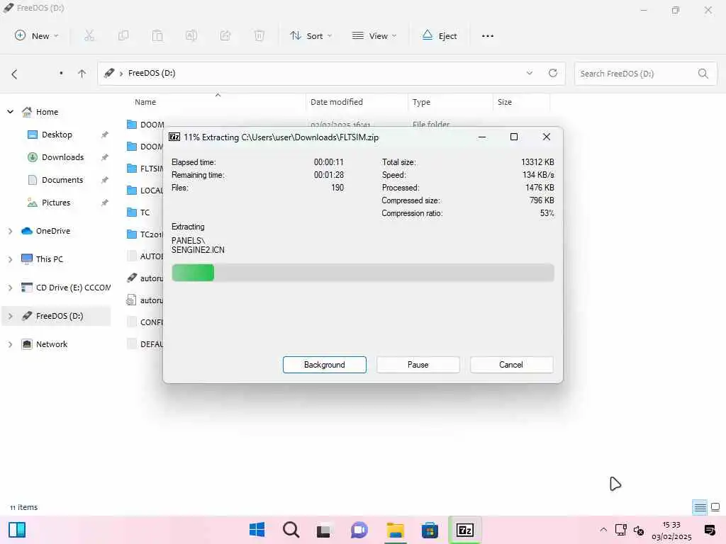The width and height of the screenshot is (726, 544).
Task: Go up one folder level arrow
Action: 82,74
